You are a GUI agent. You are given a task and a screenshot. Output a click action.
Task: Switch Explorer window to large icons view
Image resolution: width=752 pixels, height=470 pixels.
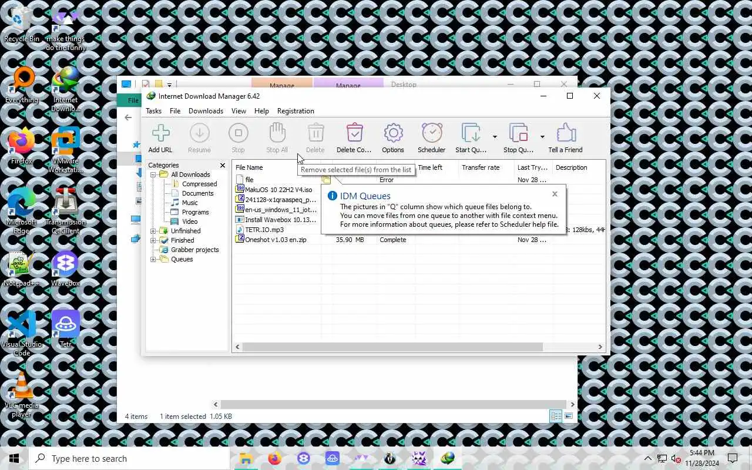tap(568, 417)
